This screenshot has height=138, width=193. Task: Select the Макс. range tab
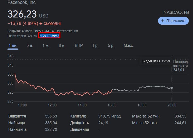coord(129,46)
